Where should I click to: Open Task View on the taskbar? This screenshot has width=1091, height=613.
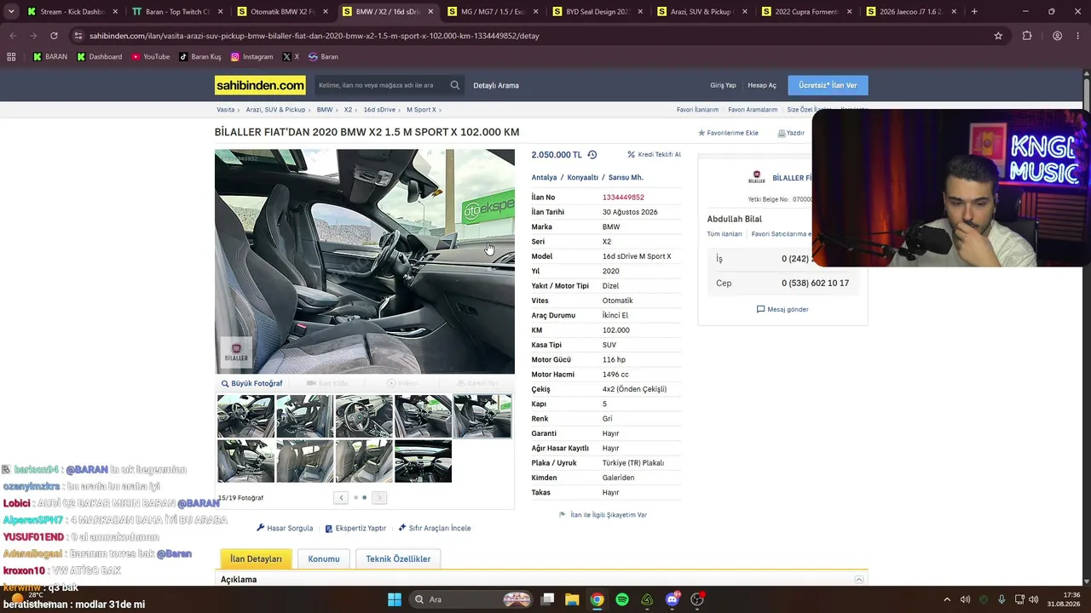[x=548, y=599]
